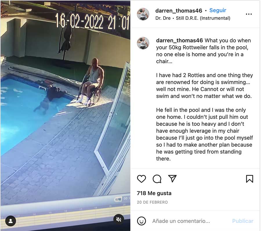261x231 pixels.
Task: Open comments via speech bubble icon
Action: (x=157, y=179)
